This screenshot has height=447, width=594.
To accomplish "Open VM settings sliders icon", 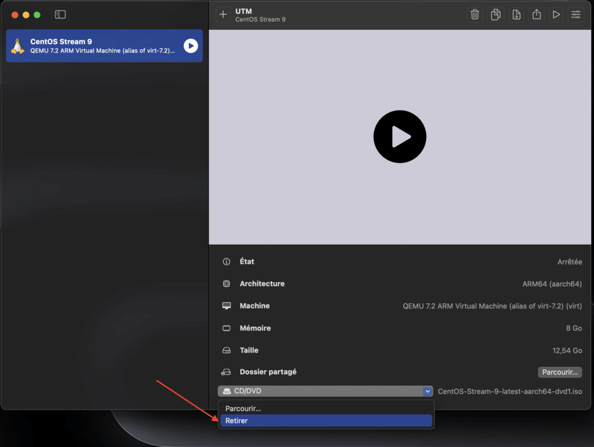I will coord(576,14).
